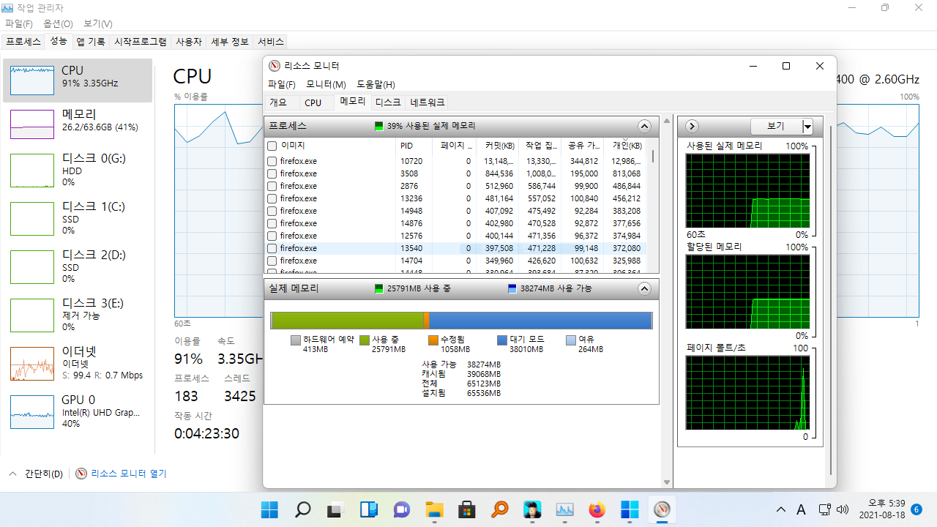Collapse Task Manager with Fewer details

click(36, 474)
